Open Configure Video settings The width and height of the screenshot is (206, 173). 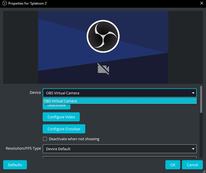click(61, 117)
